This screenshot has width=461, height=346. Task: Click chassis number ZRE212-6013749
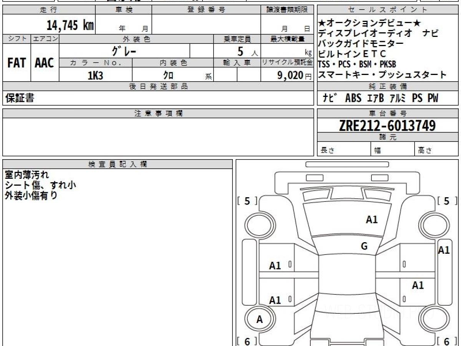[x=387, y=125]
